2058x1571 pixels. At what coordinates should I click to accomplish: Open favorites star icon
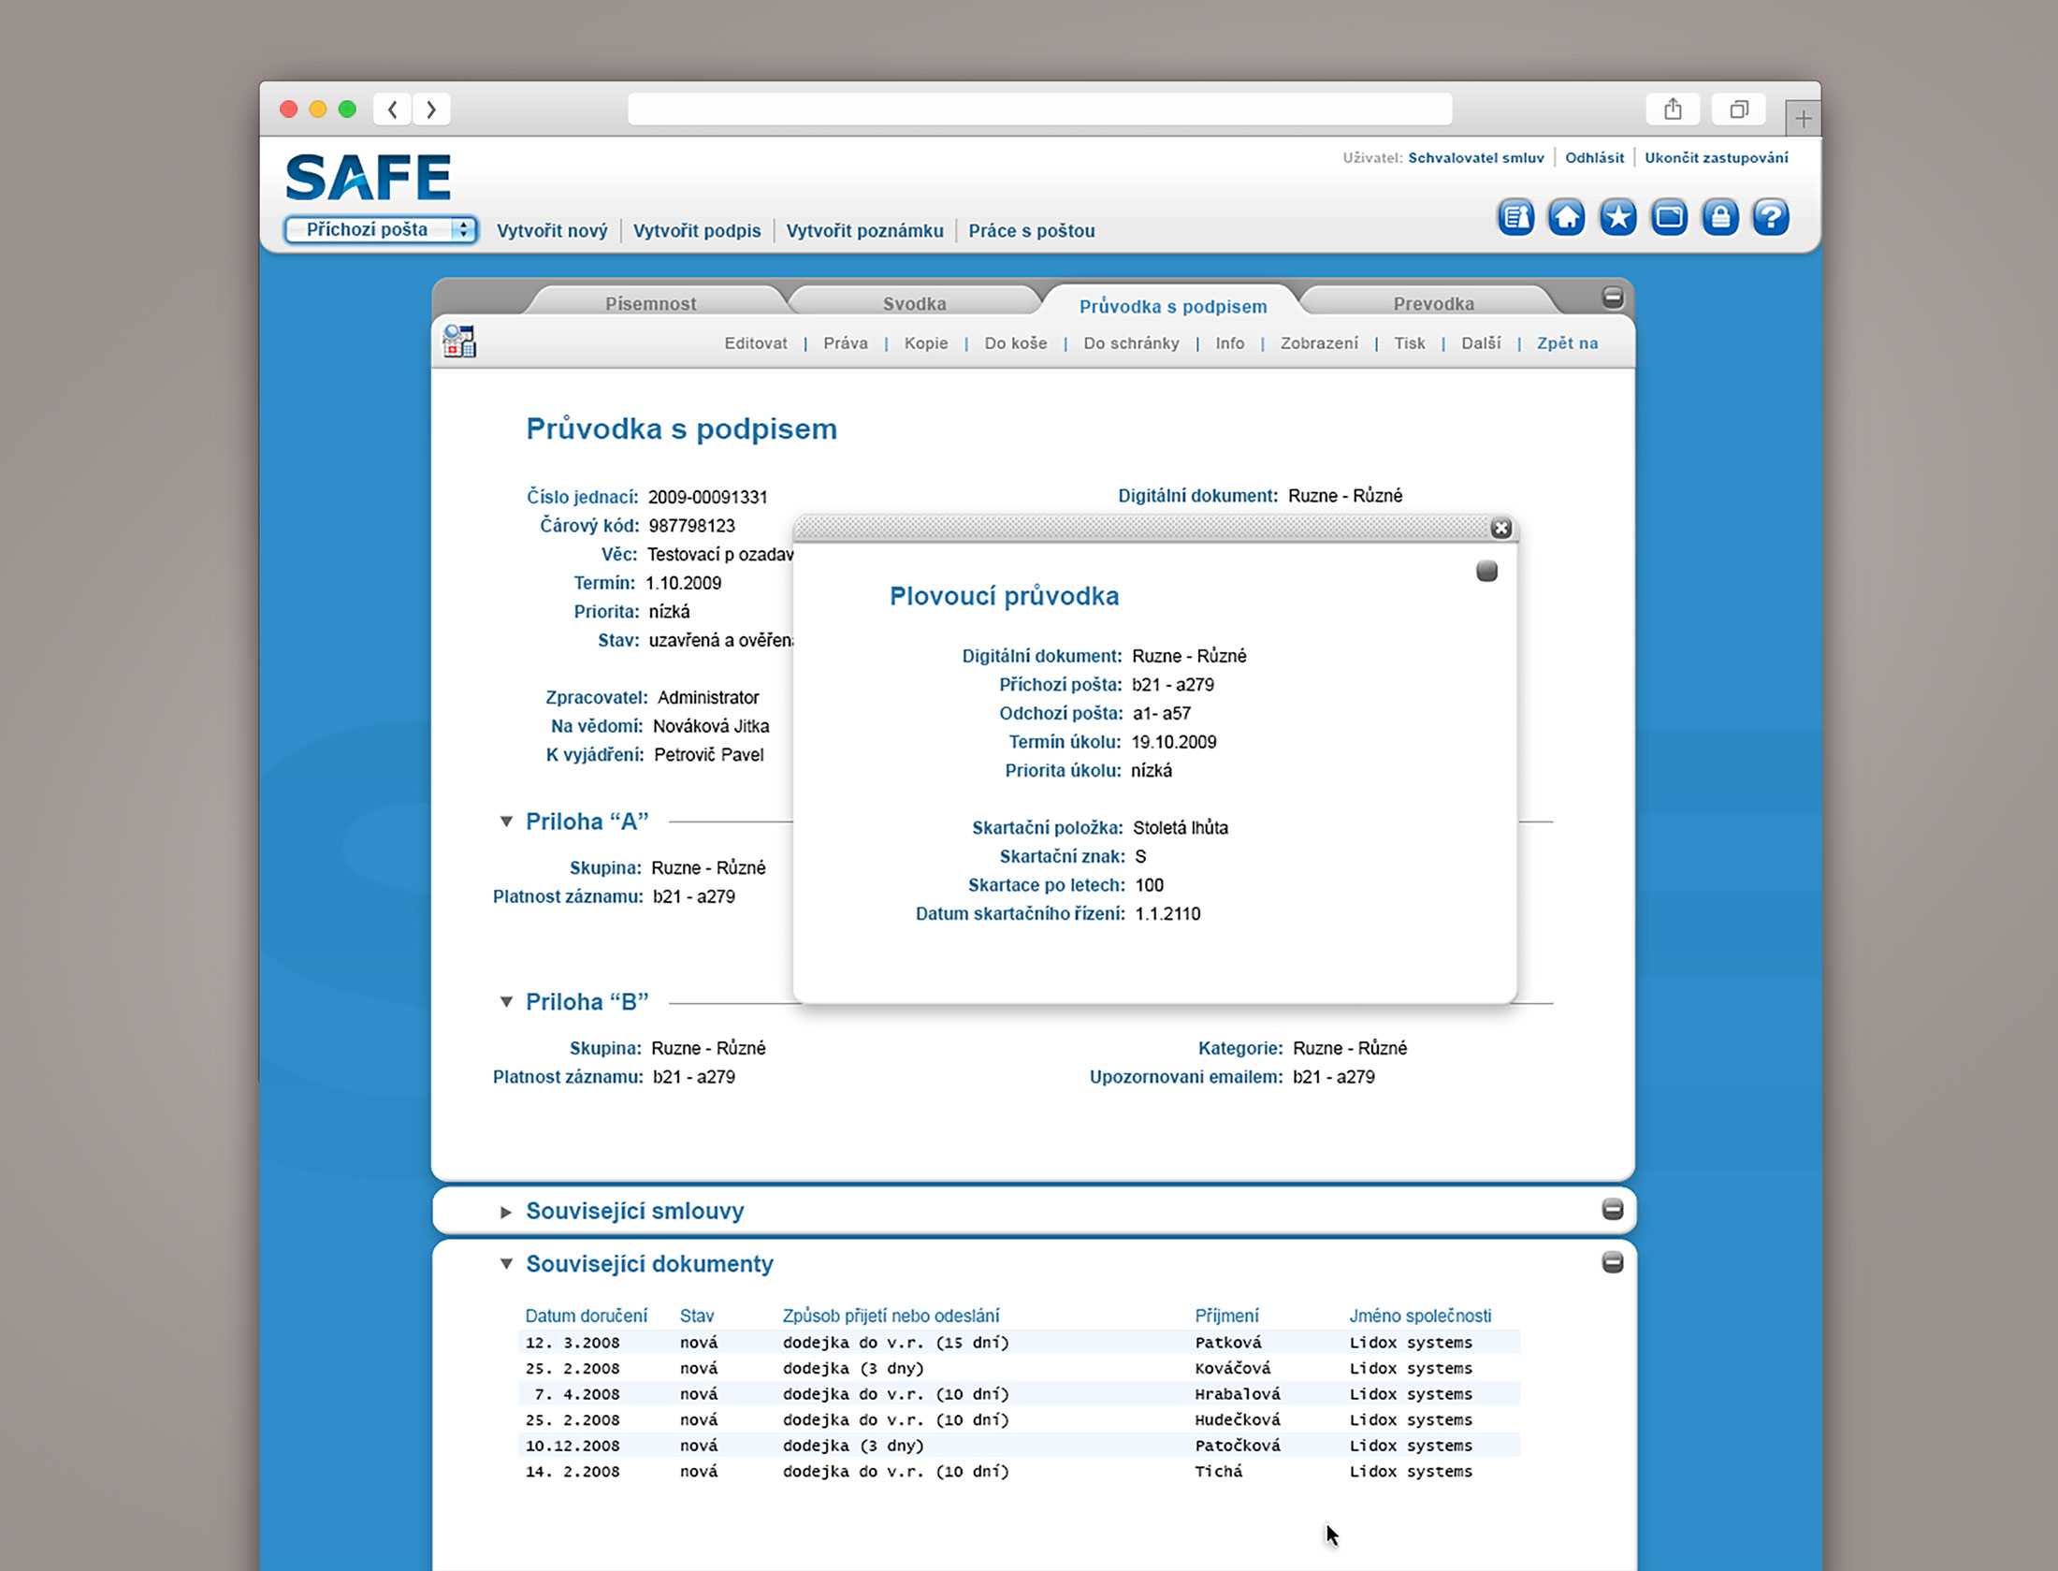click(x=1618, y=218)
